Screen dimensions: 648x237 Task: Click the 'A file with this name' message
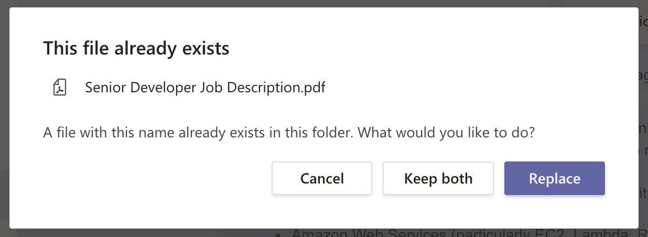198,132
